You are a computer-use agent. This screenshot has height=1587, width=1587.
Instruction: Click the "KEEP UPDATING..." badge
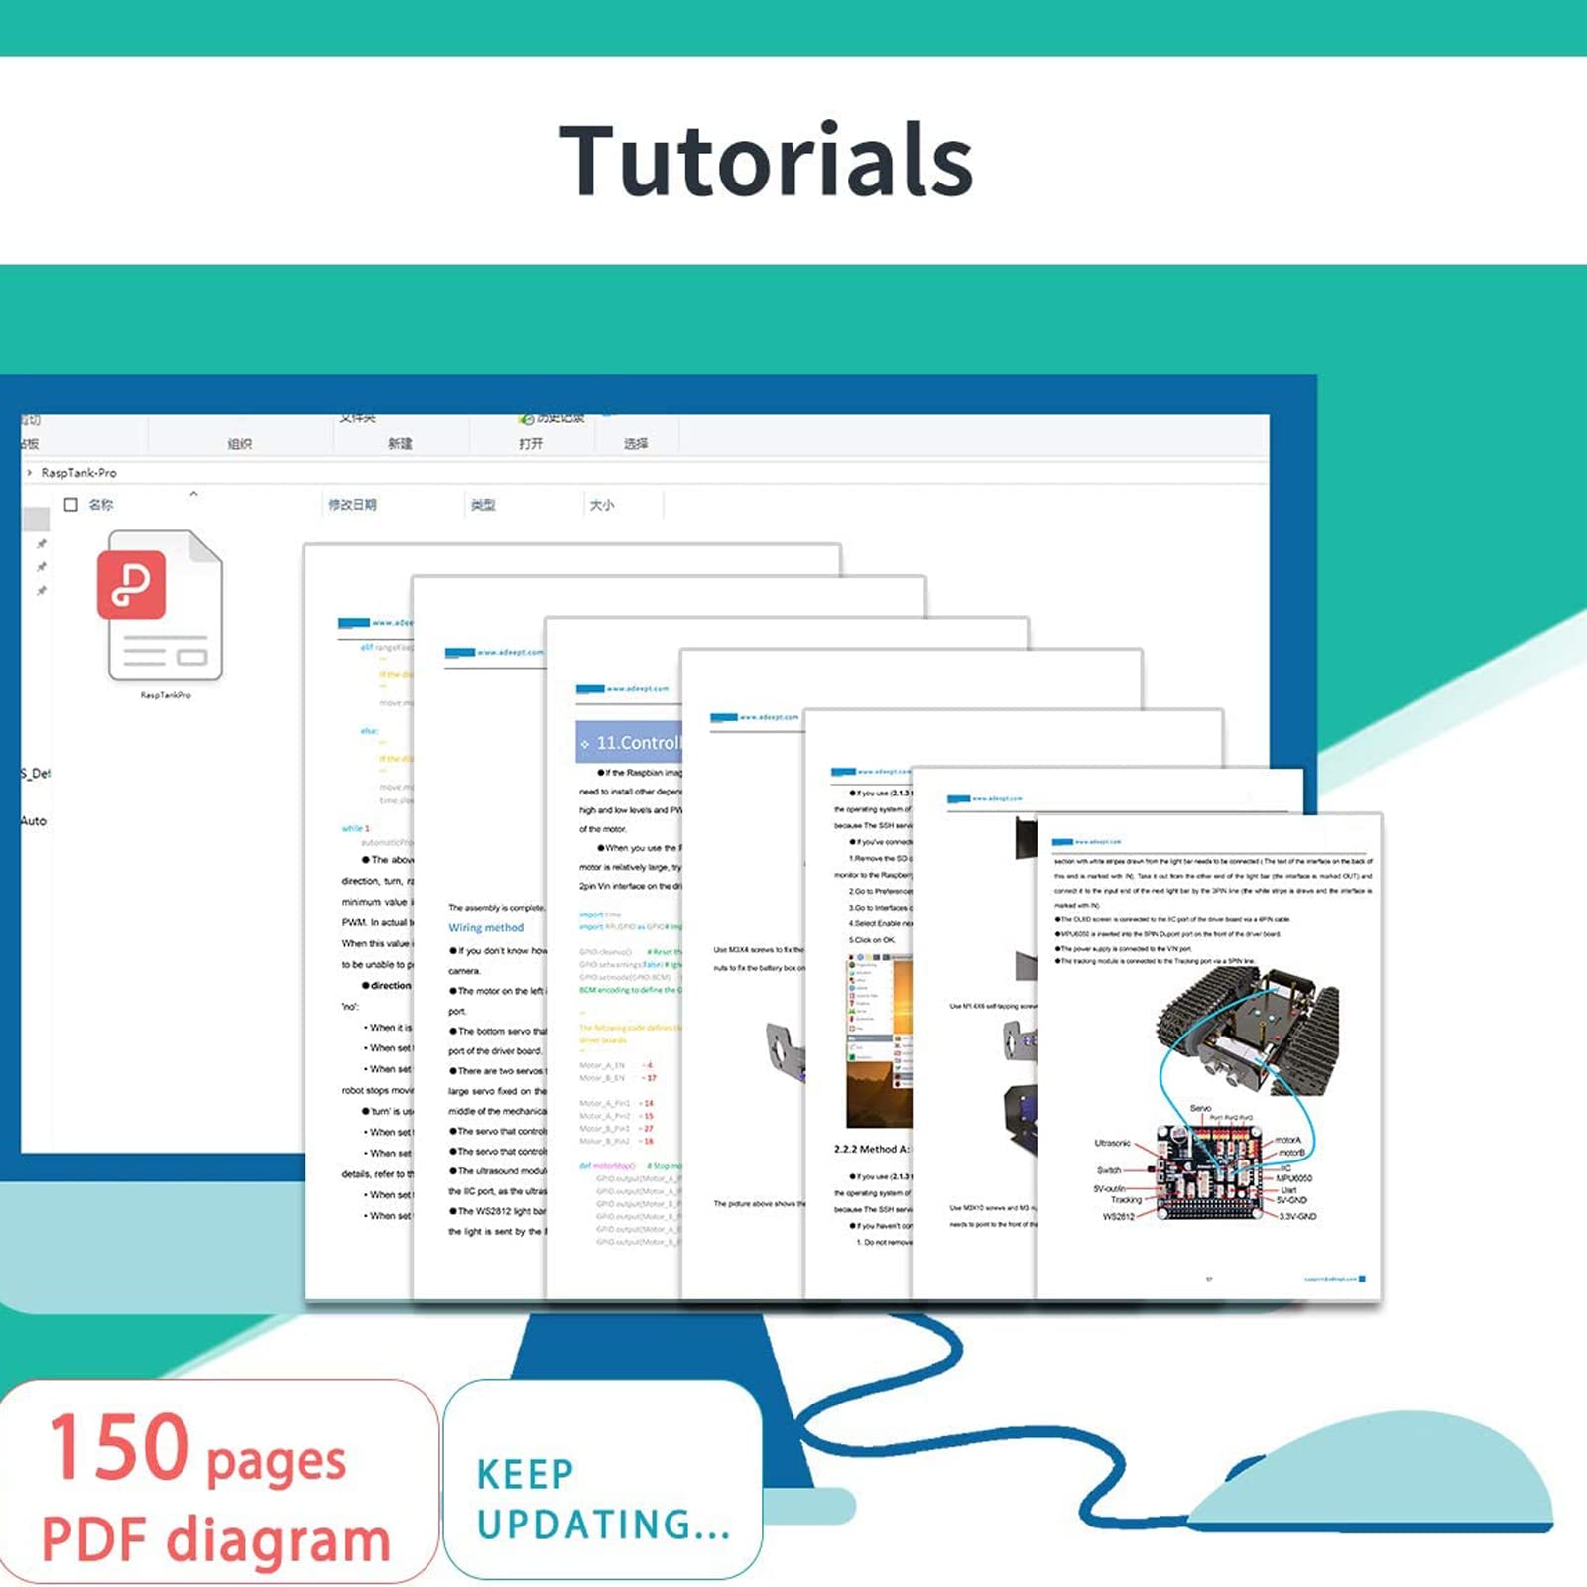602,1480
